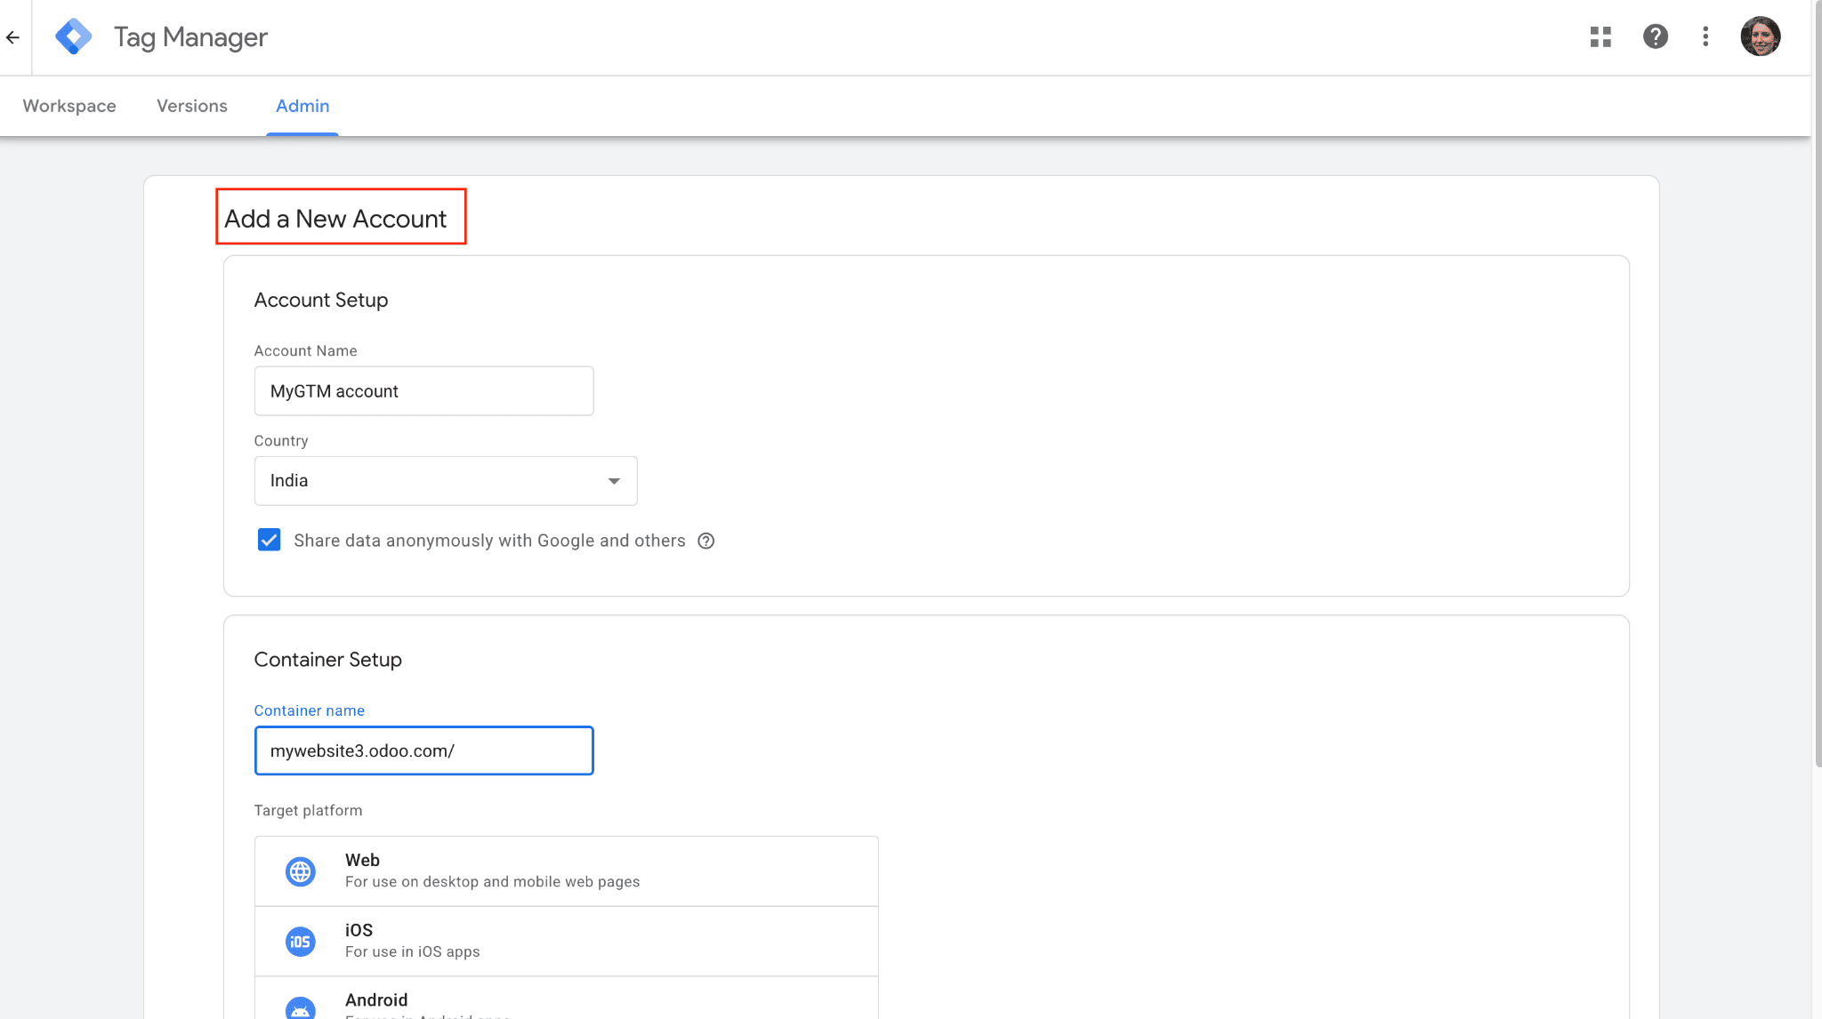Open the three-dot more options menu
1822x1019 pixels.
pos(1705,37)
